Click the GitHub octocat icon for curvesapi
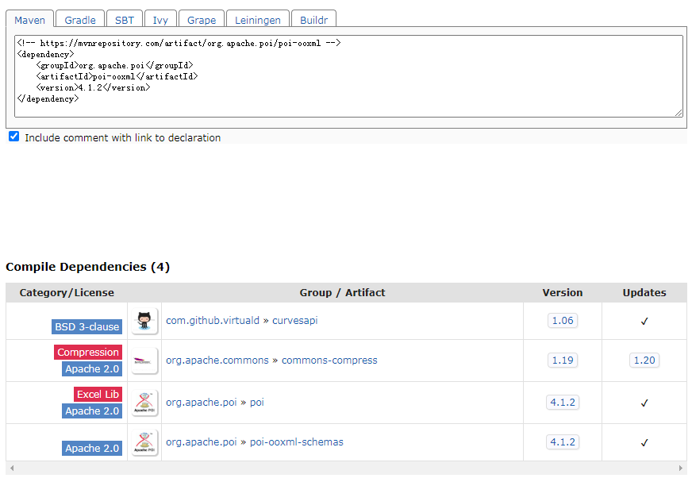The width and height of the screenshot is (692, 482). (144, 321)
